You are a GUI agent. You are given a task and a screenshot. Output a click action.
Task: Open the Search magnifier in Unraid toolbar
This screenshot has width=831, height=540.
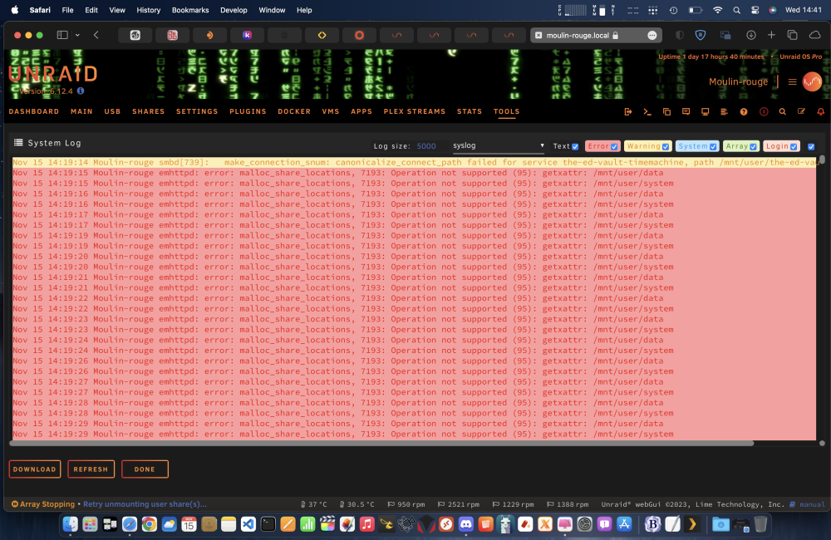pyautogui.click(x=782, y=112)
